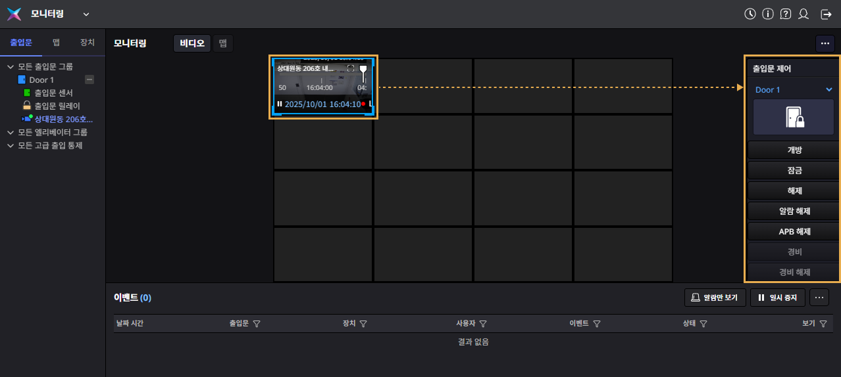Toggle 알람만 보기 alarm-only view
Screen dimensions: 841x377
click(715, 298)
